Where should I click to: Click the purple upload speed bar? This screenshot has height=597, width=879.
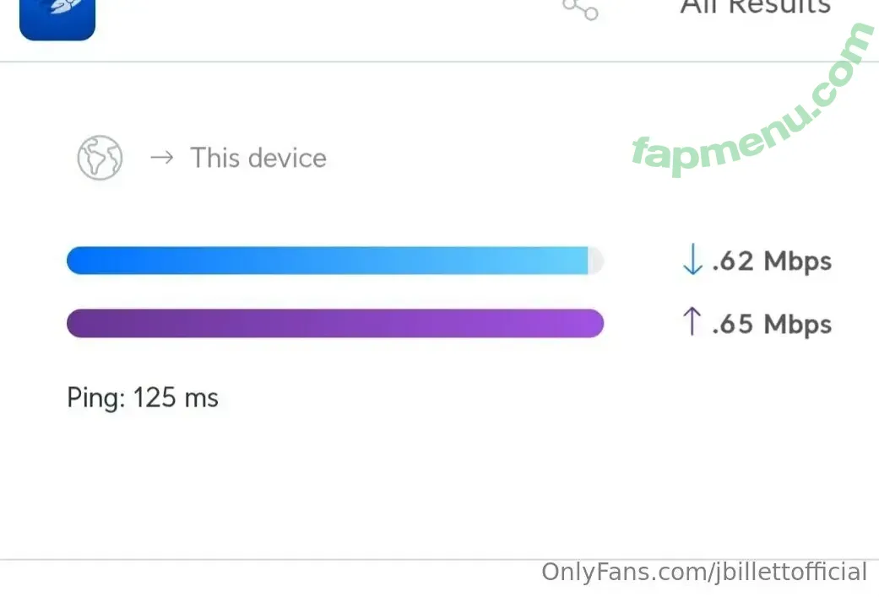pyautogui.click(x=334, y=323)
